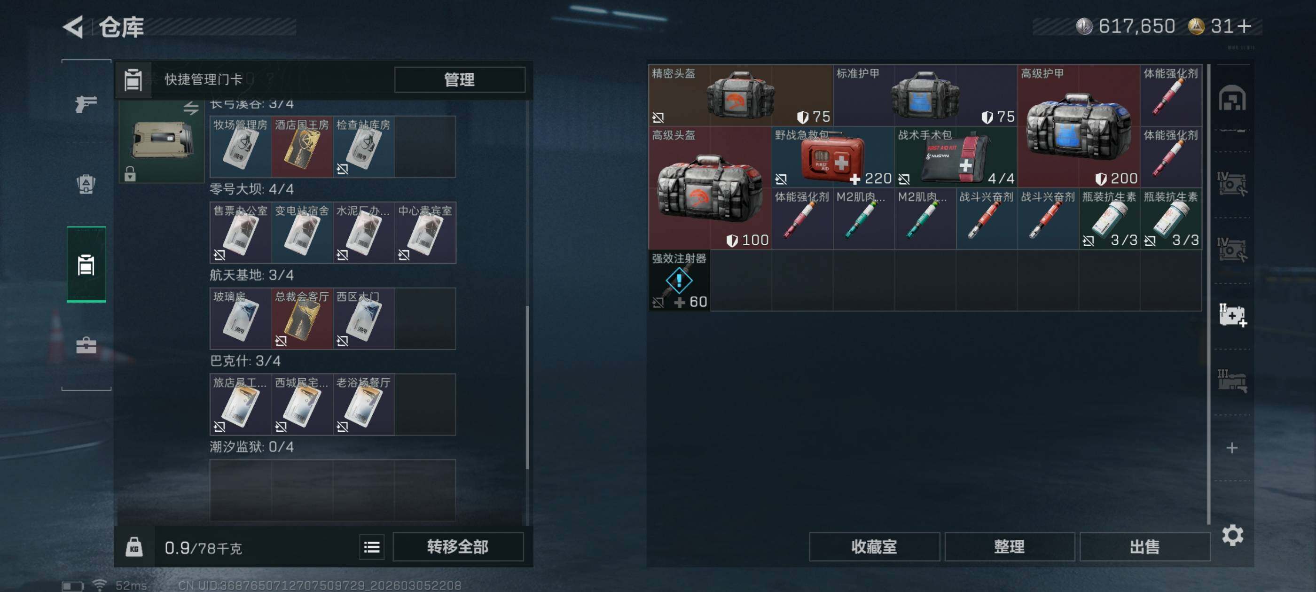Click the 出售 sell button

pos(1144,547)
